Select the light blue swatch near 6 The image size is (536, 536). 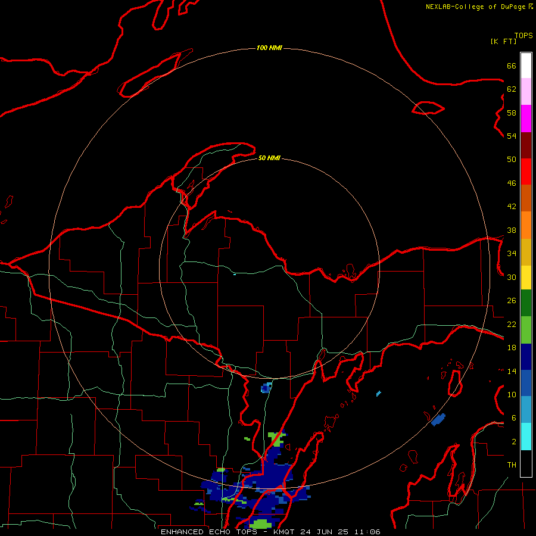coord(526,410)
